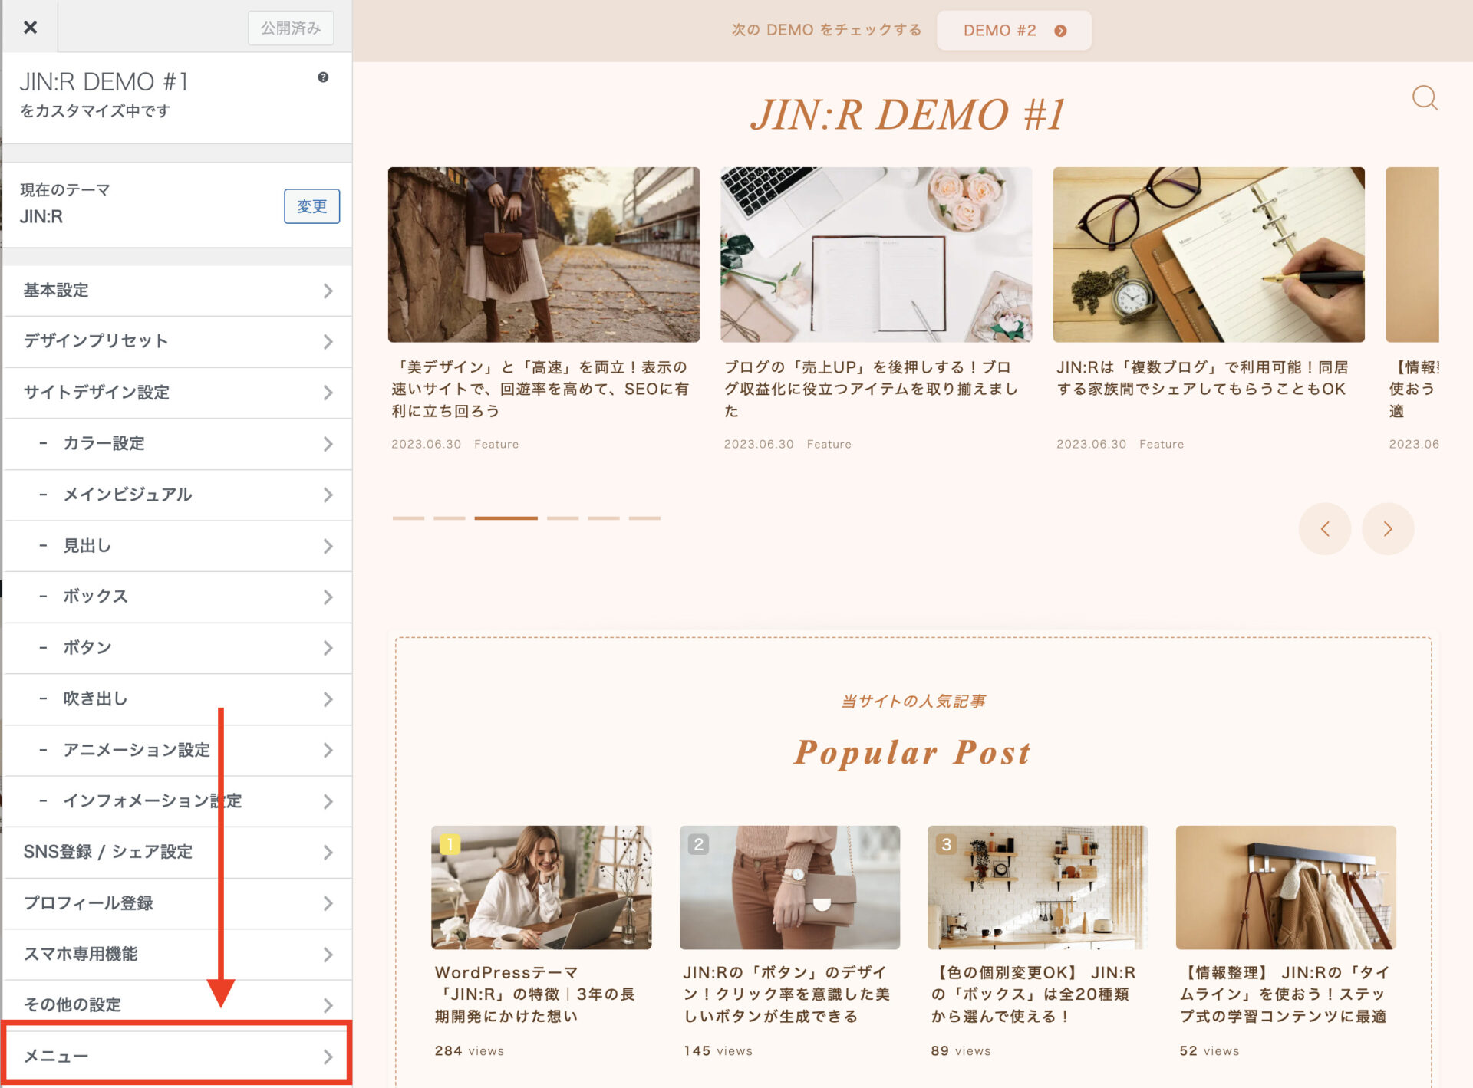Click 次の DEMO をチェックする text
The height and width of the screenshot is (1088, 1473).
point(826,30)
